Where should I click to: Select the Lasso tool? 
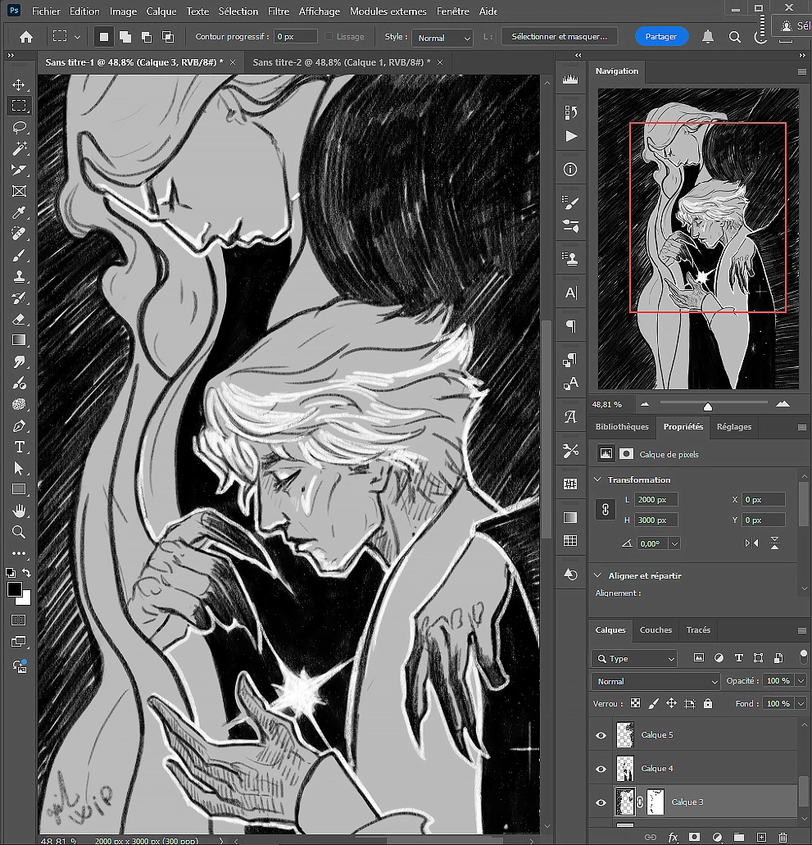[19, 127]
